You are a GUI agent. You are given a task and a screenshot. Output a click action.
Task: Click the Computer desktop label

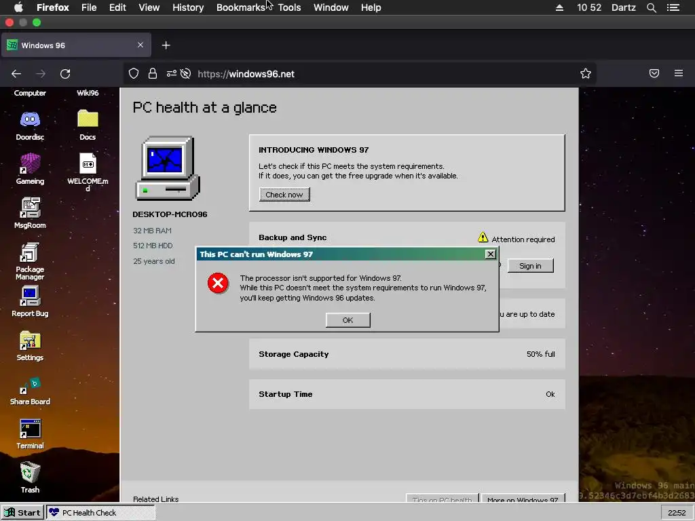pos(30,93)
